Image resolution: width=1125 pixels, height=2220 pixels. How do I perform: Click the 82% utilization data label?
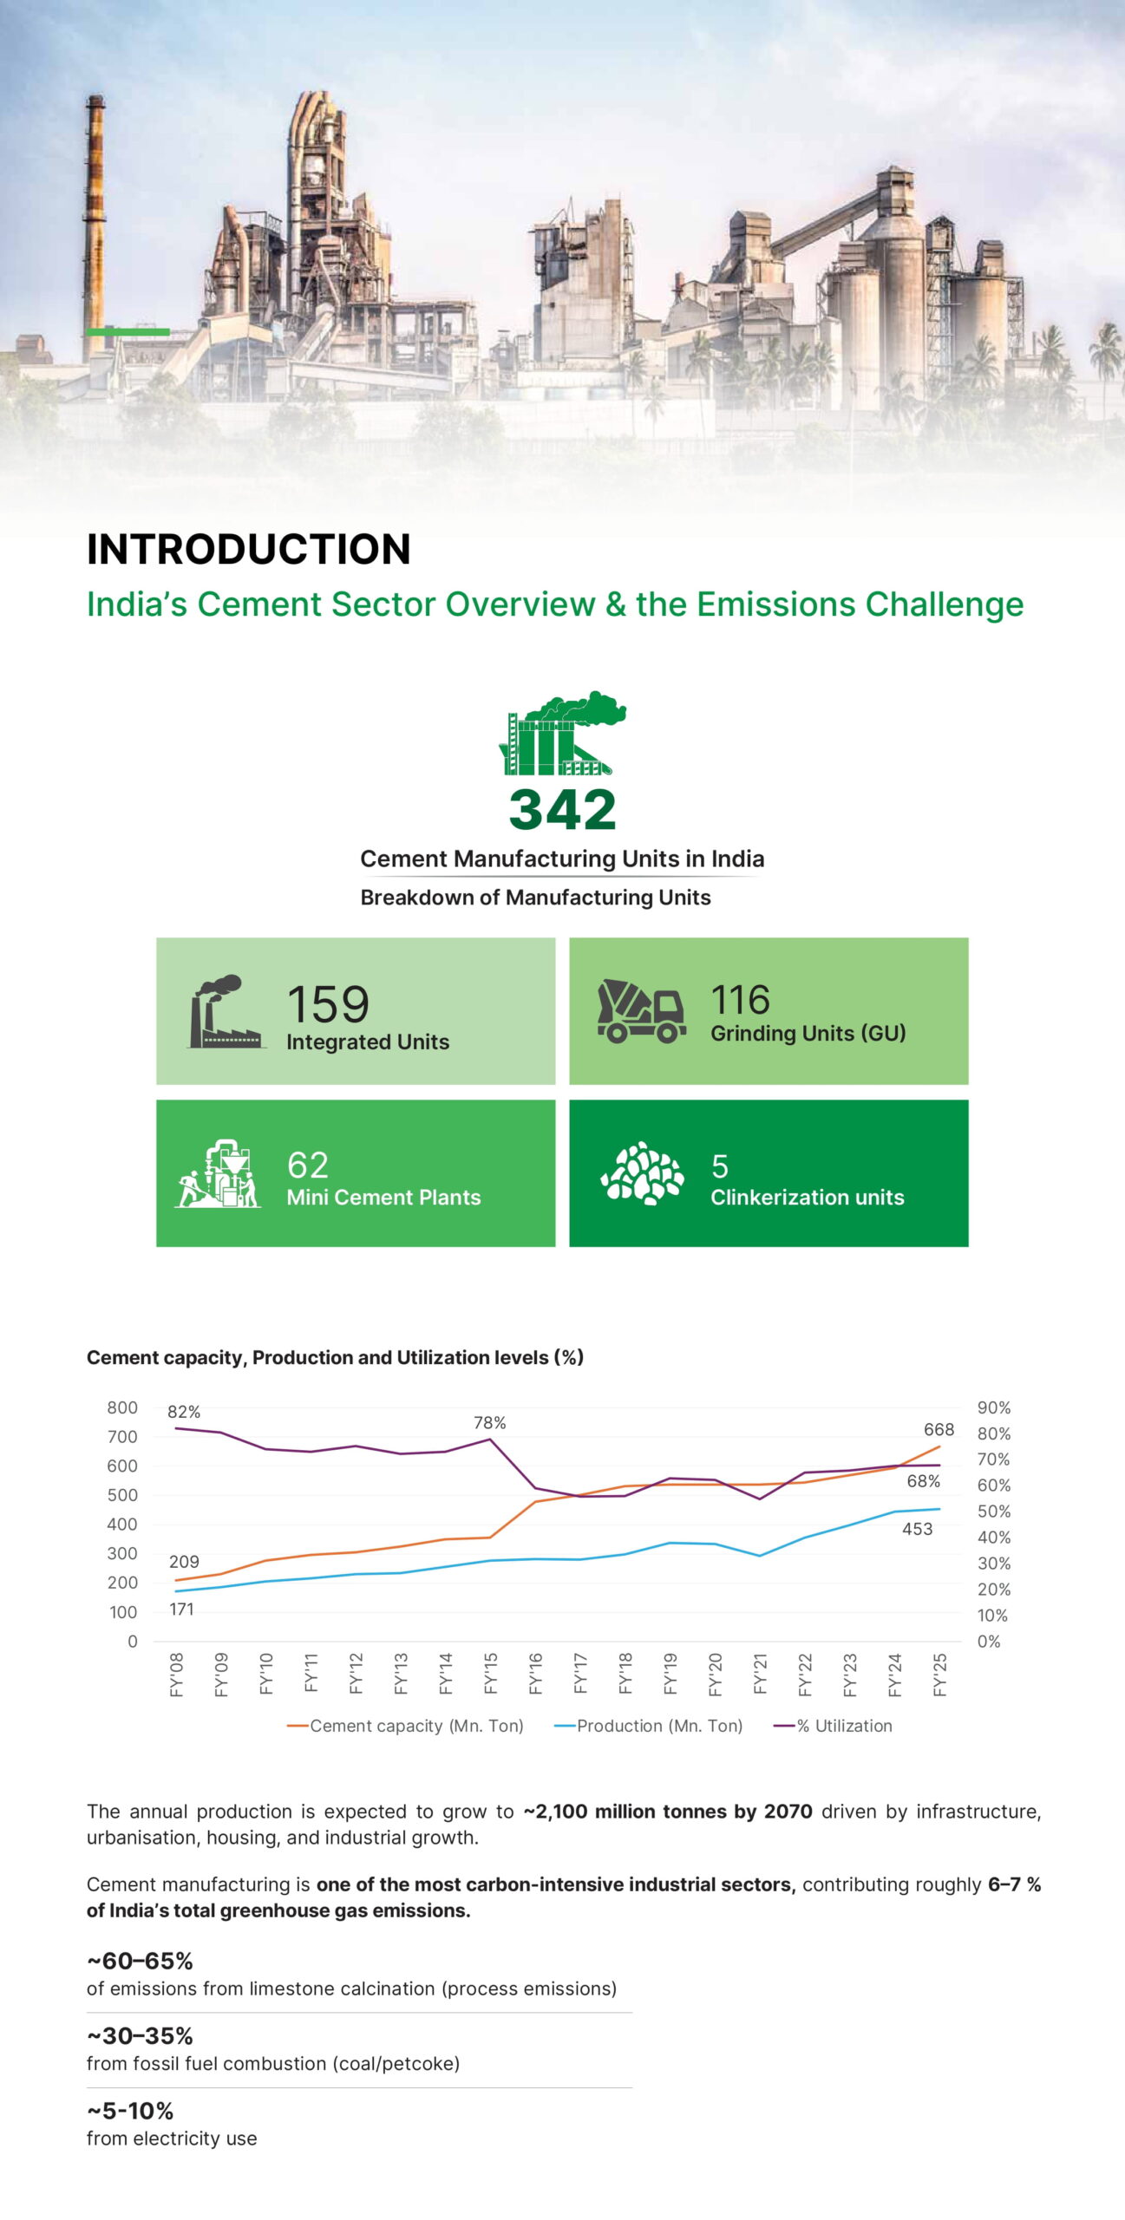point(184,1412)
